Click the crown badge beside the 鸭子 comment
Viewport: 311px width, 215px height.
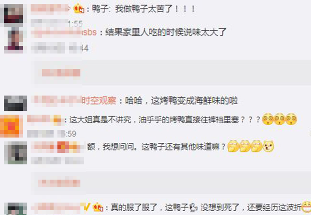pyautogui.click(x=79, y=9)
